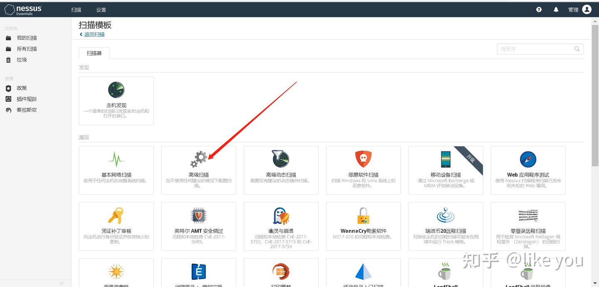Screen dimensions: 599x287
Task: Open 我的扫描 in sidebar
Action: (27, 38)
